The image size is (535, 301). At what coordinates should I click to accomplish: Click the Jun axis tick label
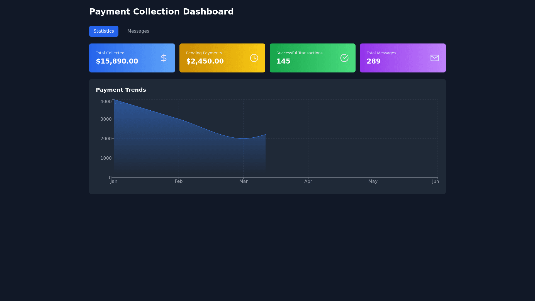pos(435,181)
